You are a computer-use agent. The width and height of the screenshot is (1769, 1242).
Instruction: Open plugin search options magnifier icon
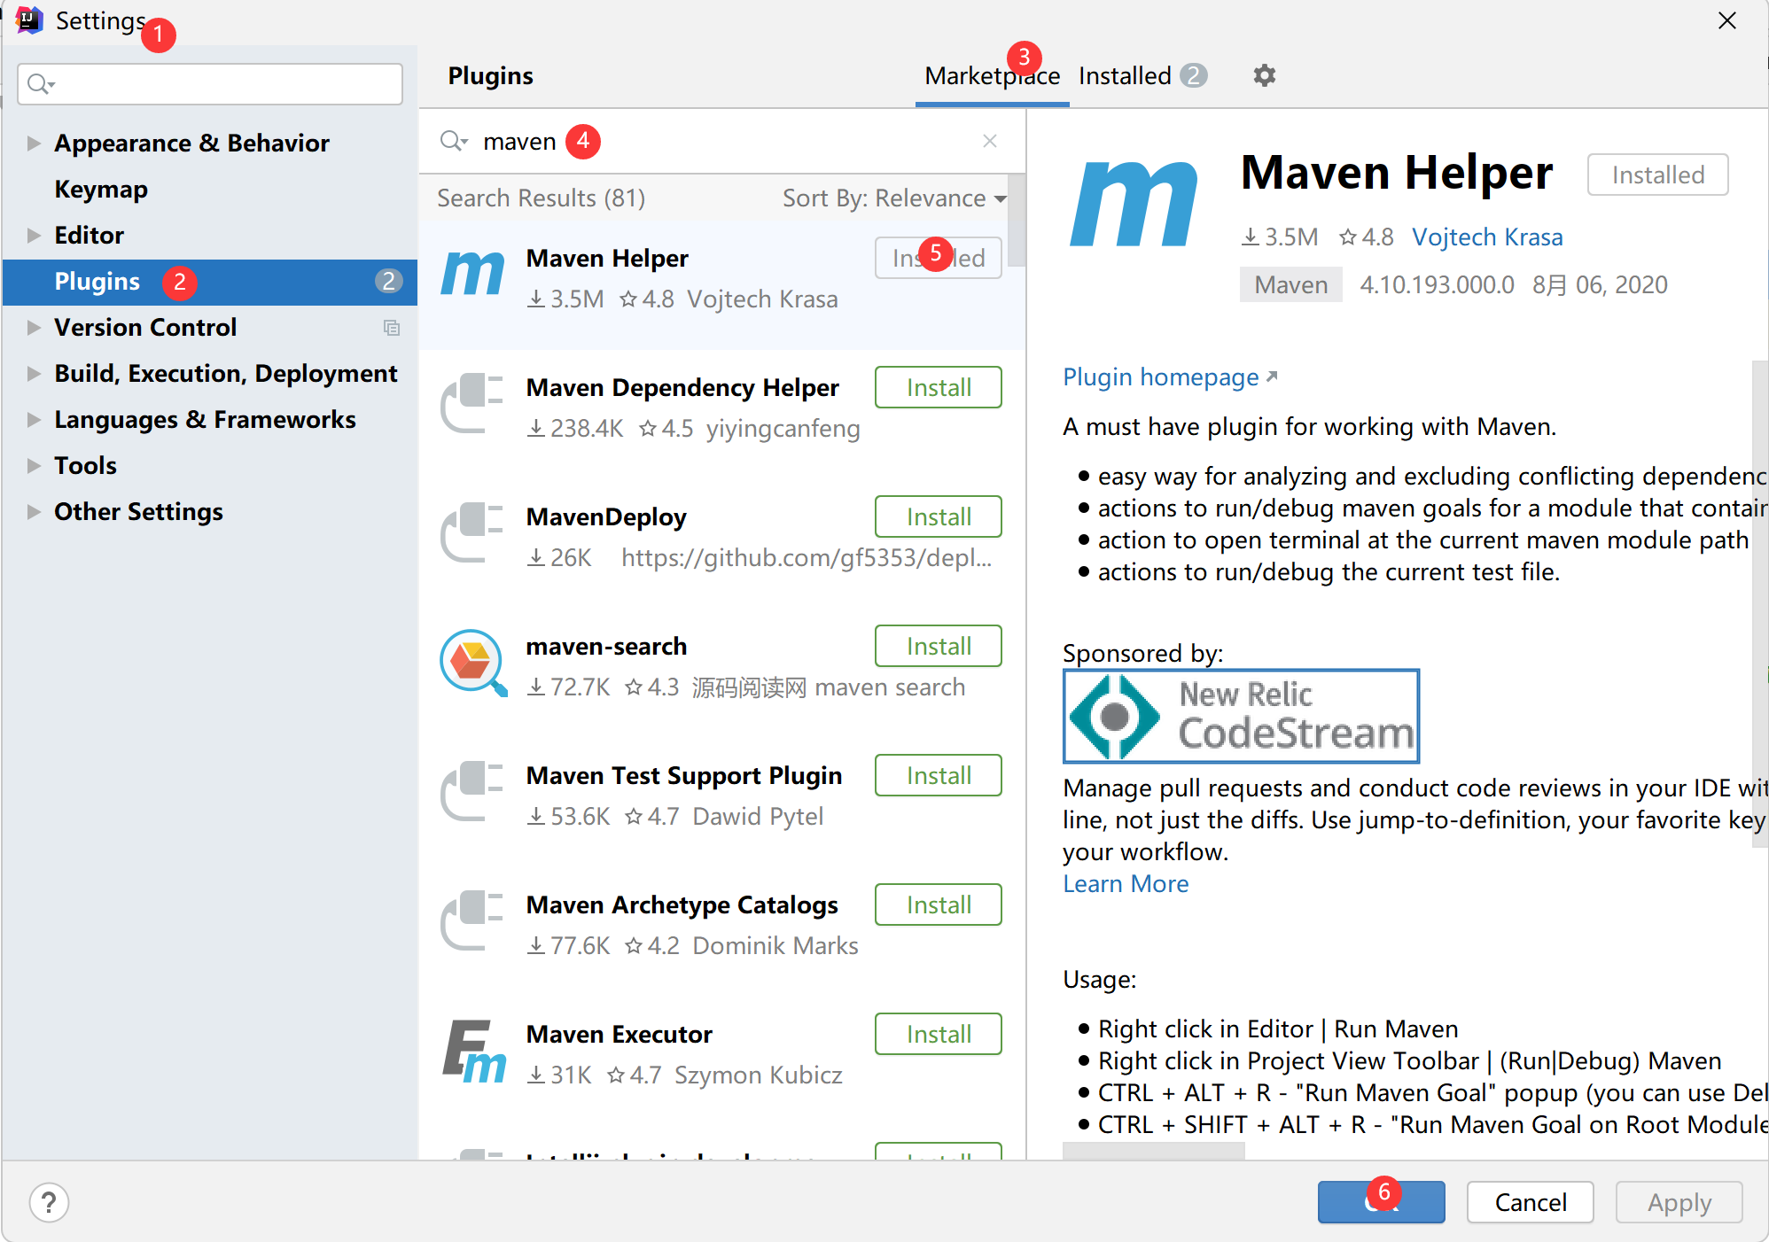point(454,142)
